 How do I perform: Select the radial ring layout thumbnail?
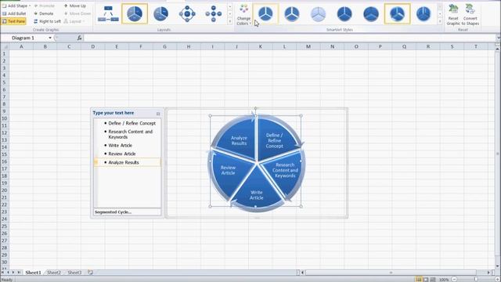click(x=187, y=14)
